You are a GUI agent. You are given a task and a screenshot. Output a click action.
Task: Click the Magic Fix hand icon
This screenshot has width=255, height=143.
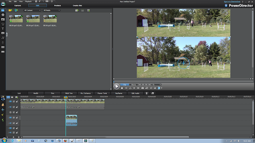(3, 105)
